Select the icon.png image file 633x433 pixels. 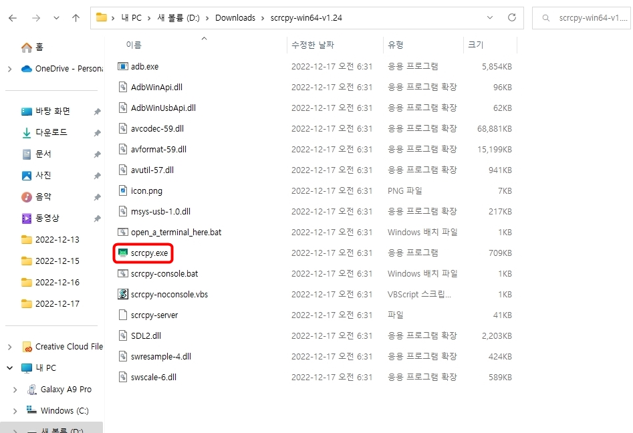[x=145, y=190]
